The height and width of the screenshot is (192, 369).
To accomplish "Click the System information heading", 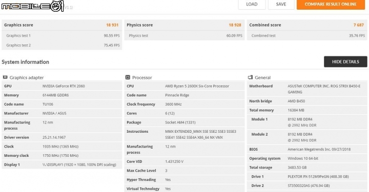I will tap(26, 62).
